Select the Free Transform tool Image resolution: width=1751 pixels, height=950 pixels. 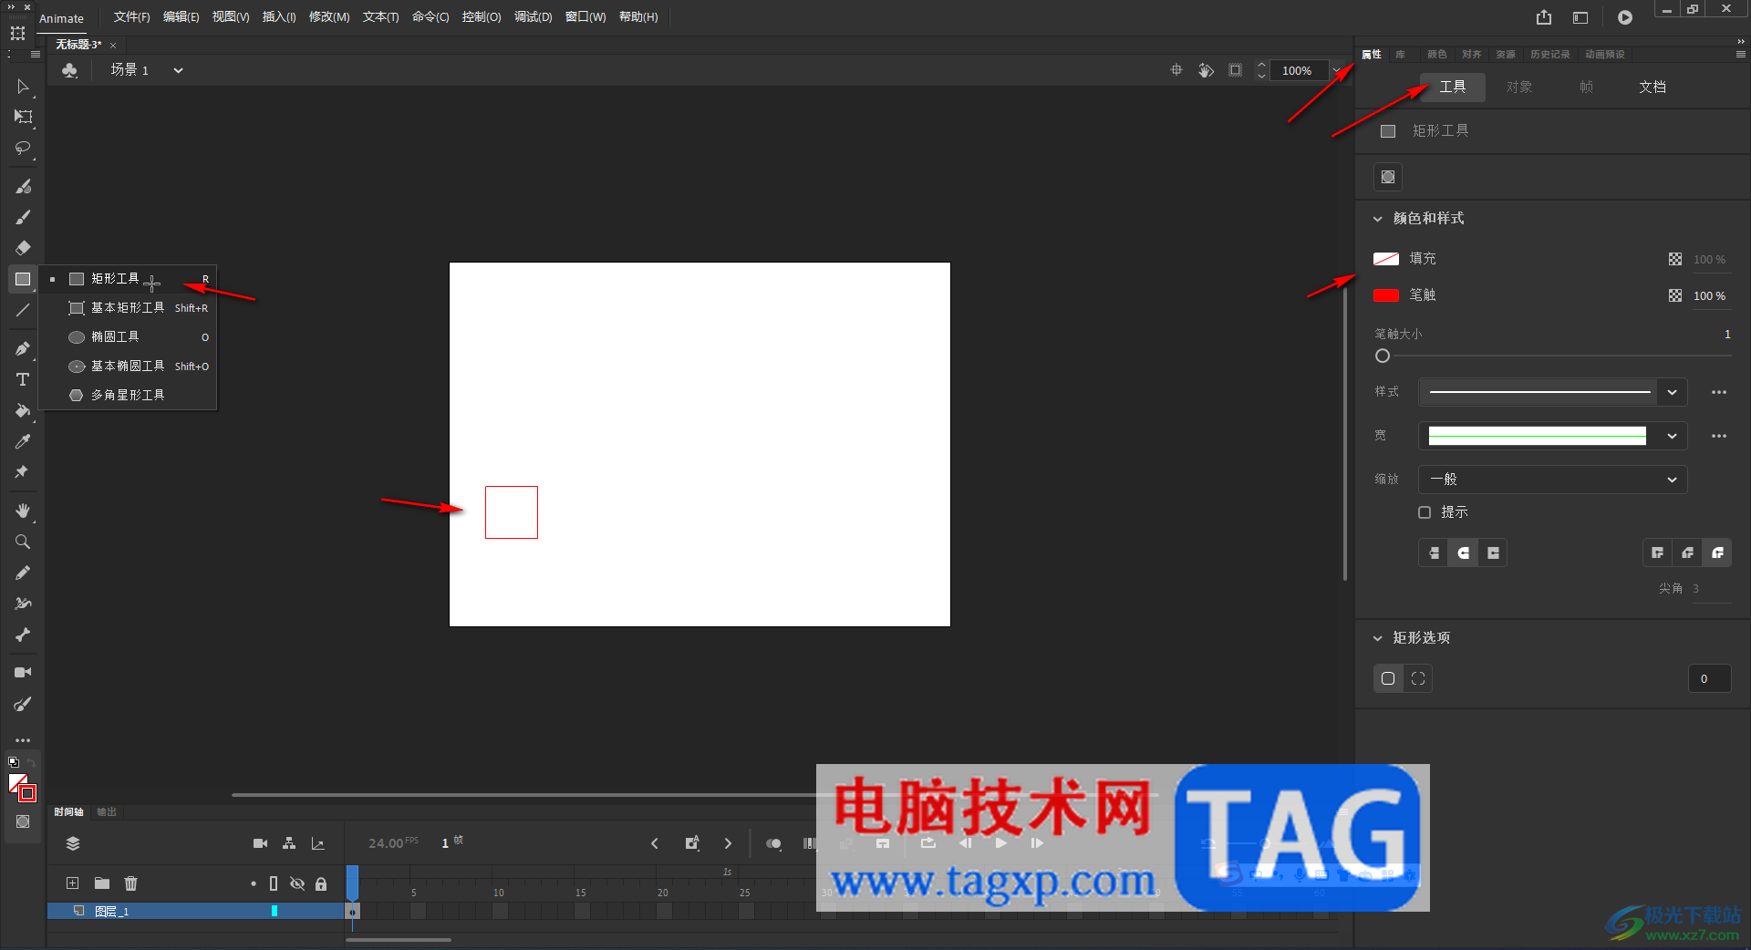pos(23,117)
